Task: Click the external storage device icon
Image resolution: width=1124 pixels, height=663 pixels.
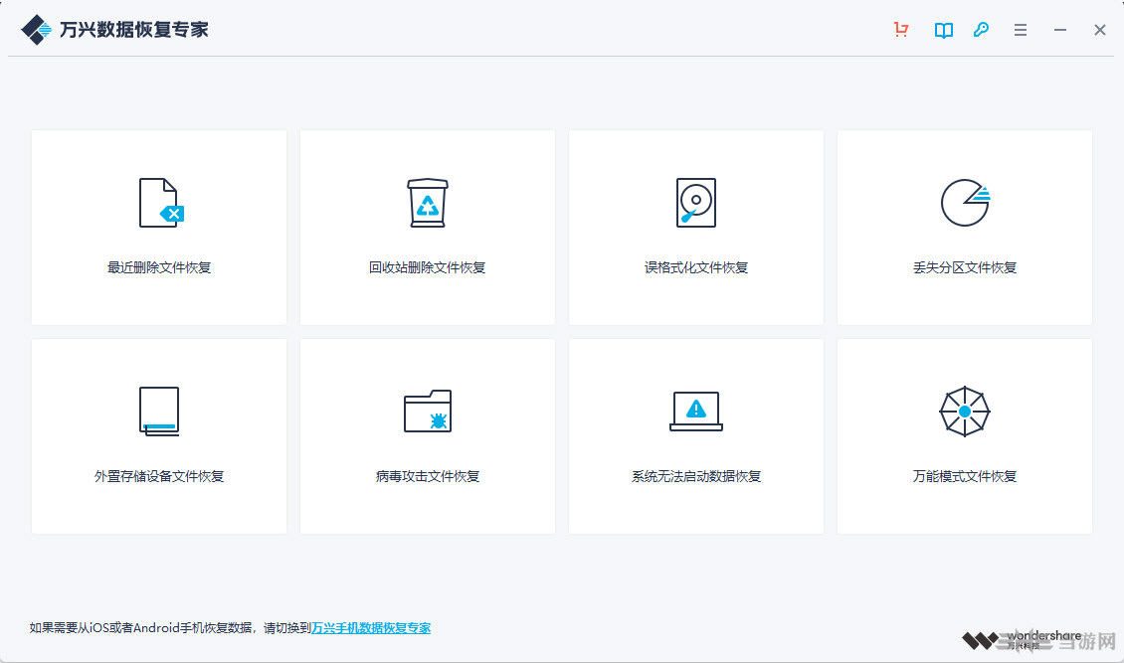Action: pos(159,412)
